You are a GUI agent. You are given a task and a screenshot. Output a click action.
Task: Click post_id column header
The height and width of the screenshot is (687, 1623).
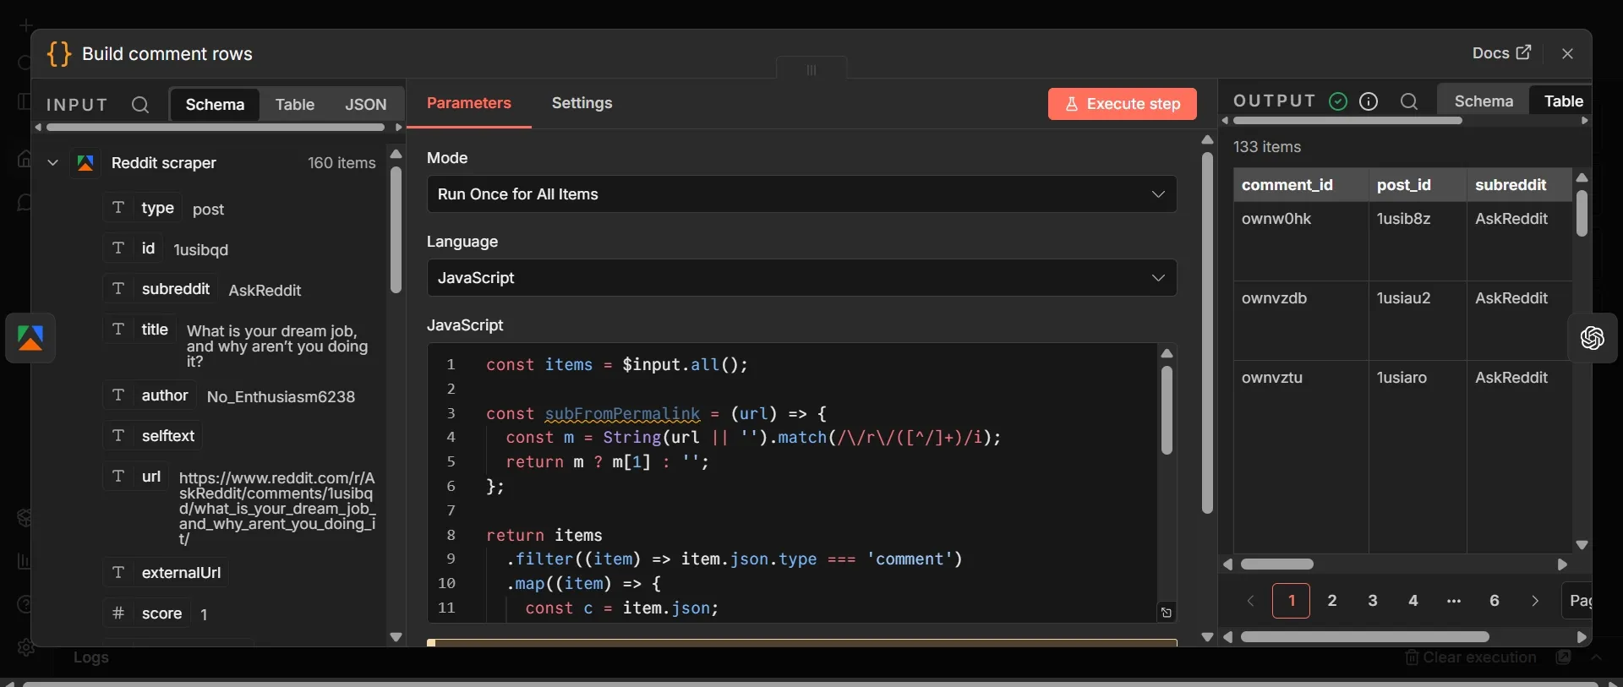[1418, 185]
